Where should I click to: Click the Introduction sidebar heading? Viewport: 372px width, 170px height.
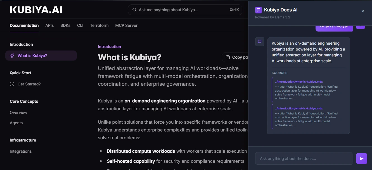pyautogui.click(x=21, y=44)
